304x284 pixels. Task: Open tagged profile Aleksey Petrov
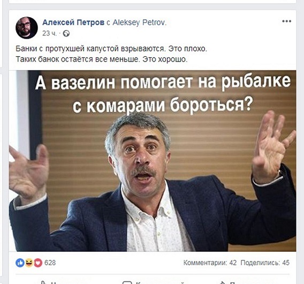[x=139, y=23]
